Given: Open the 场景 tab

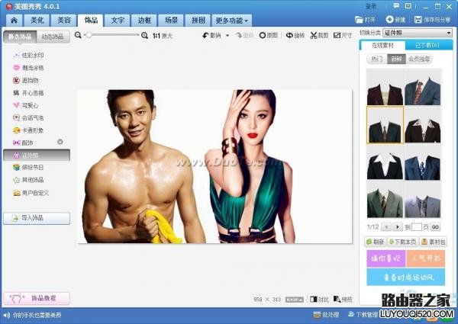Looking at the screenshot, I should click(171, 21).
